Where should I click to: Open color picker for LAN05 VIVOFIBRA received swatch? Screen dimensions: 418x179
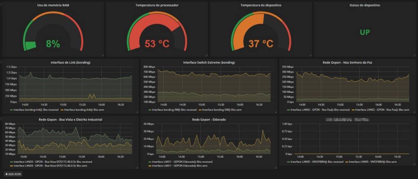point(289,162)
